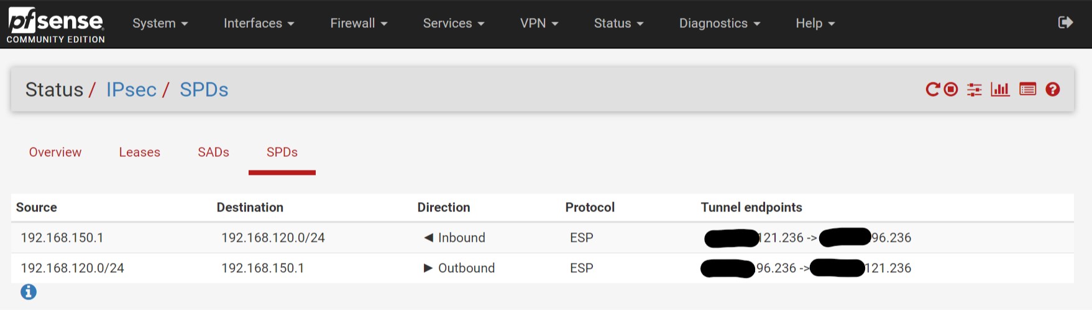This screenshot has height=310, width=1092.
Task: Switch to the SADs tab
Action: (x=214, y=153)
